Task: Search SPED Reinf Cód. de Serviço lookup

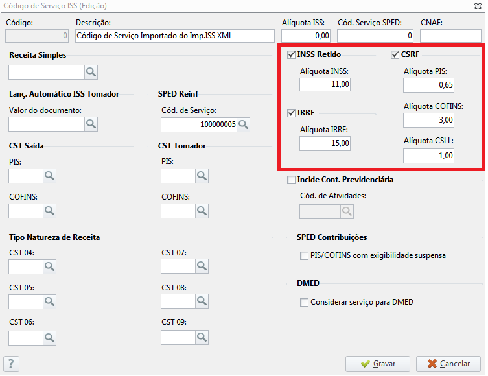Action: [x=244, y=124]
